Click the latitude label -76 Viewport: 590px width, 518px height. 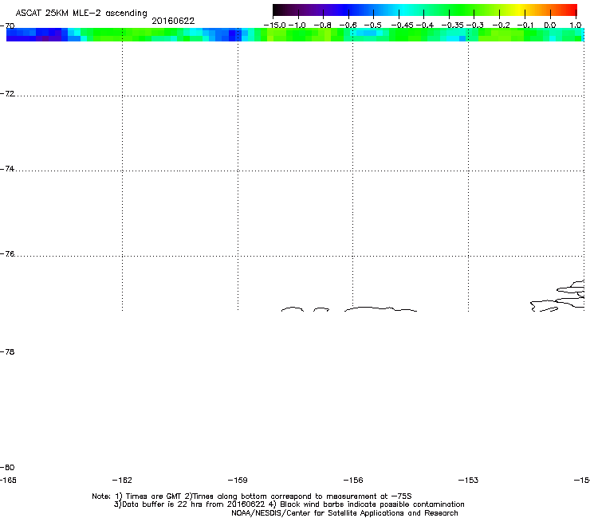tap(7, 254)
